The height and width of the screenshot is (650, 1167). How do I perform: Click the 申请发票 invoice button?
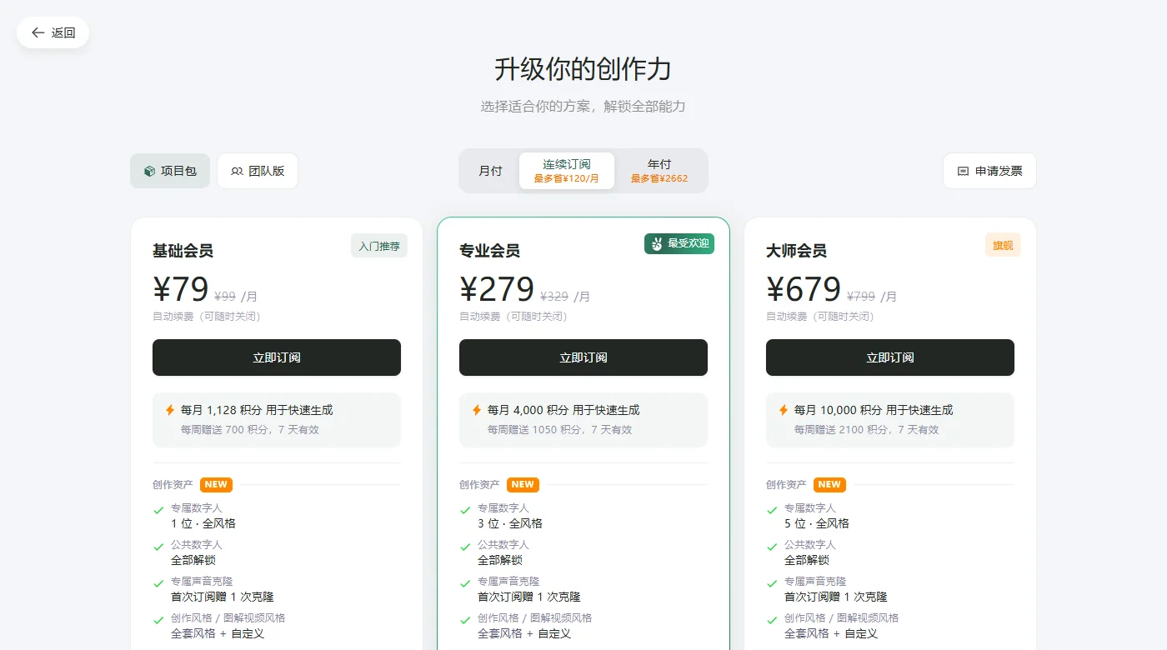989,171
